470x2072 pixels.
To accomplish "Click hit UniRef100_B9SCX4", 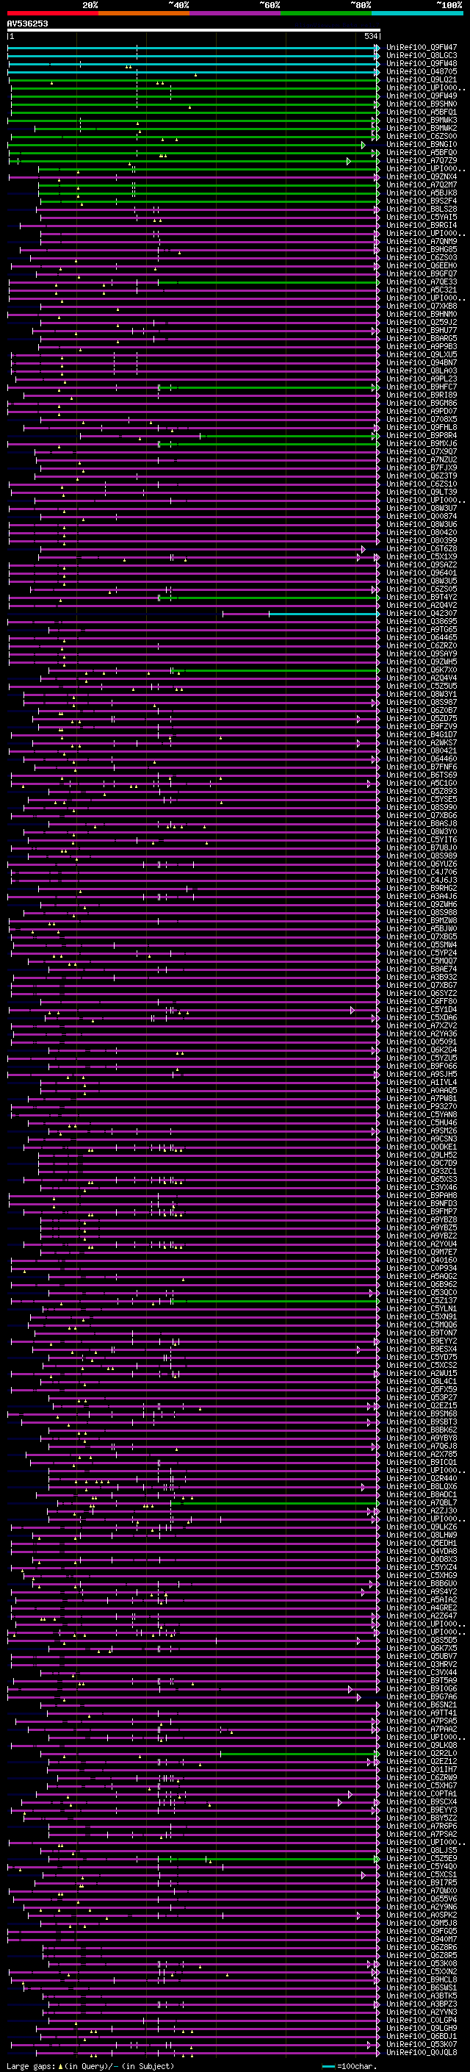I will coord(422,1802).
